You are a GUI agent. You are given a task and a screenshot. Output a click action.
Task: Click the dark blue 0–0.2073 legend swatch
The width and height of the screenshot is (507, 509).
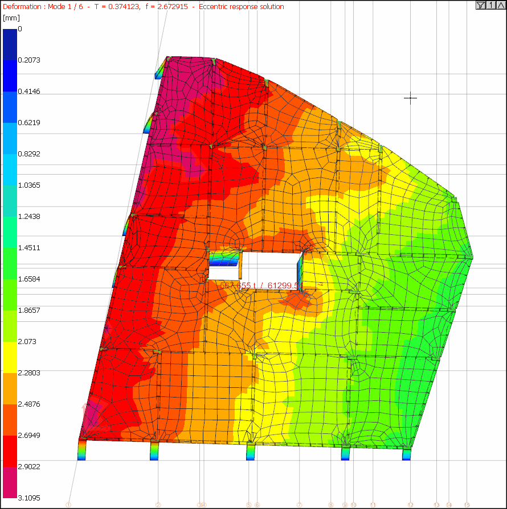[x=10, y=44]
